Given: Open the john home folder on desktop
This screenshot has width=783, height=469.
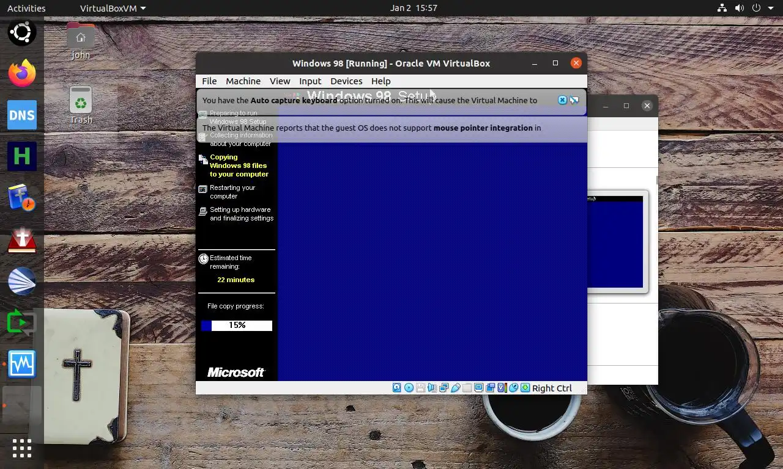Looking at the screenshot, I should [x=81, y=41].
